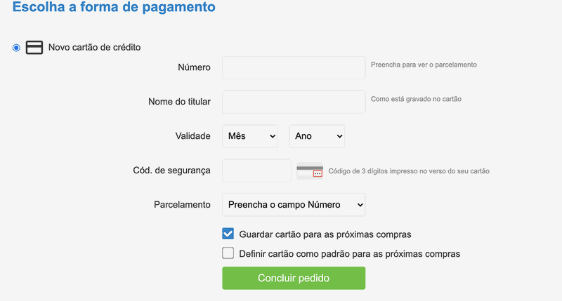Check Definir cartão como padrão checkbox
Image resolution: width=562 pixels, height=301 pixels.
pos(228,253)
